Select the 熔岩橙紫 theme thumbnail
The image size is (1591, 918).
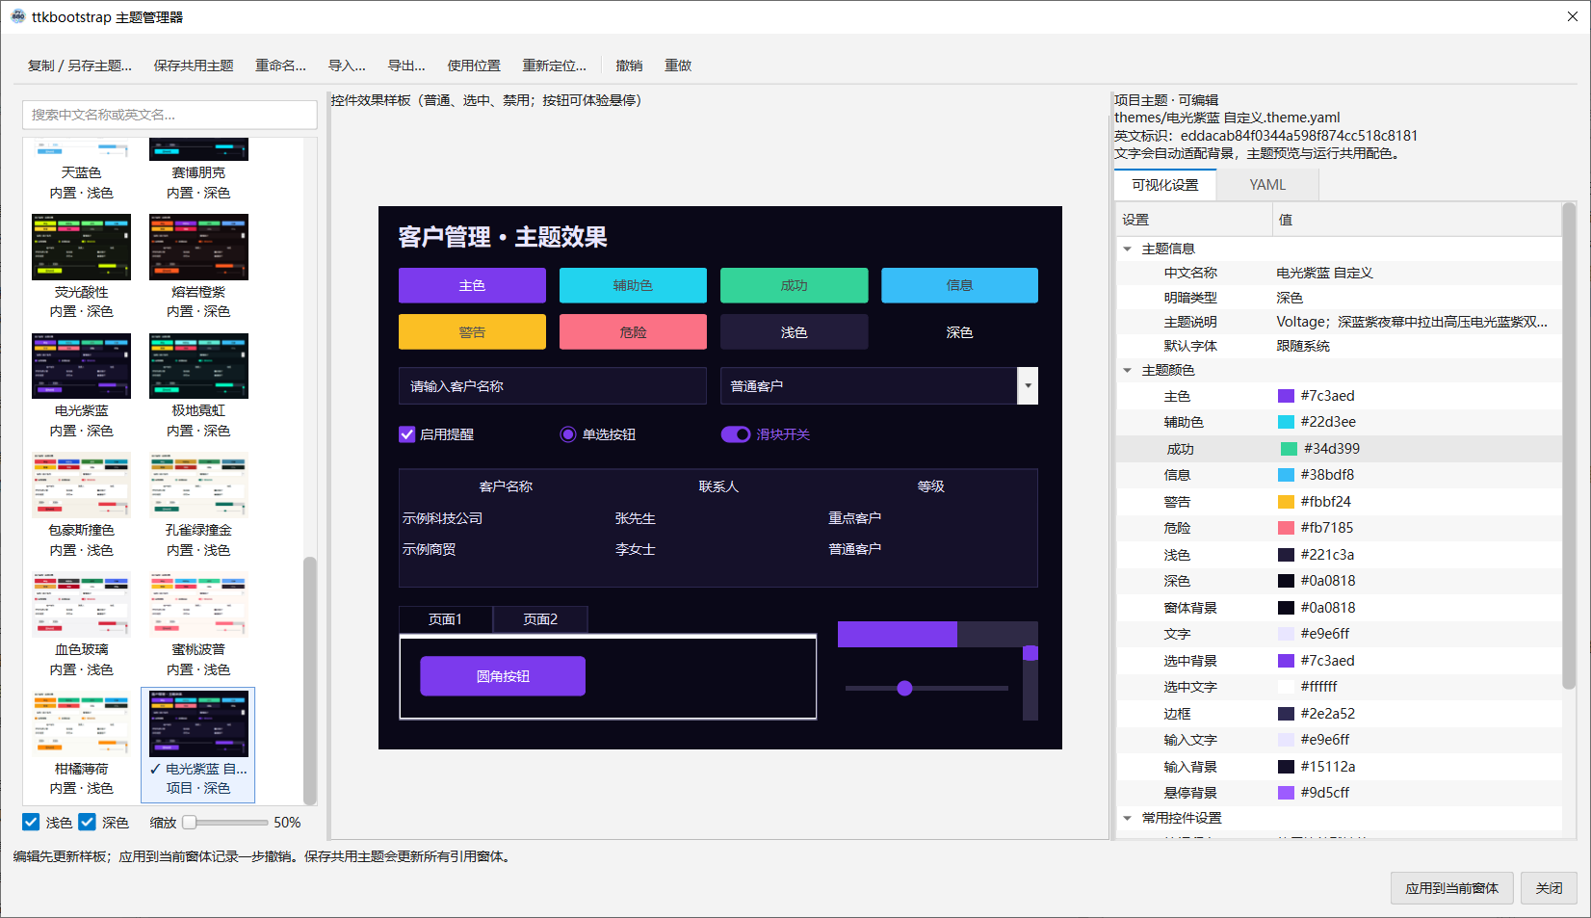198,248
